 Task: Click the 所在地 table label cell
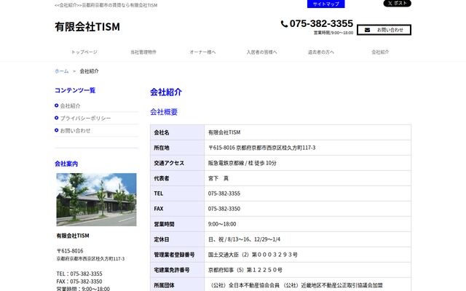pyautogui.click(x=178, y=148)
